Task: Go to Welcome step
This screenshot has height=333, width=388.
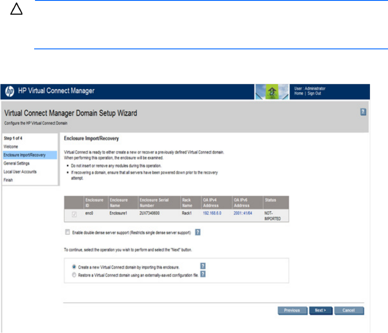Action: (x=11, y=147)
